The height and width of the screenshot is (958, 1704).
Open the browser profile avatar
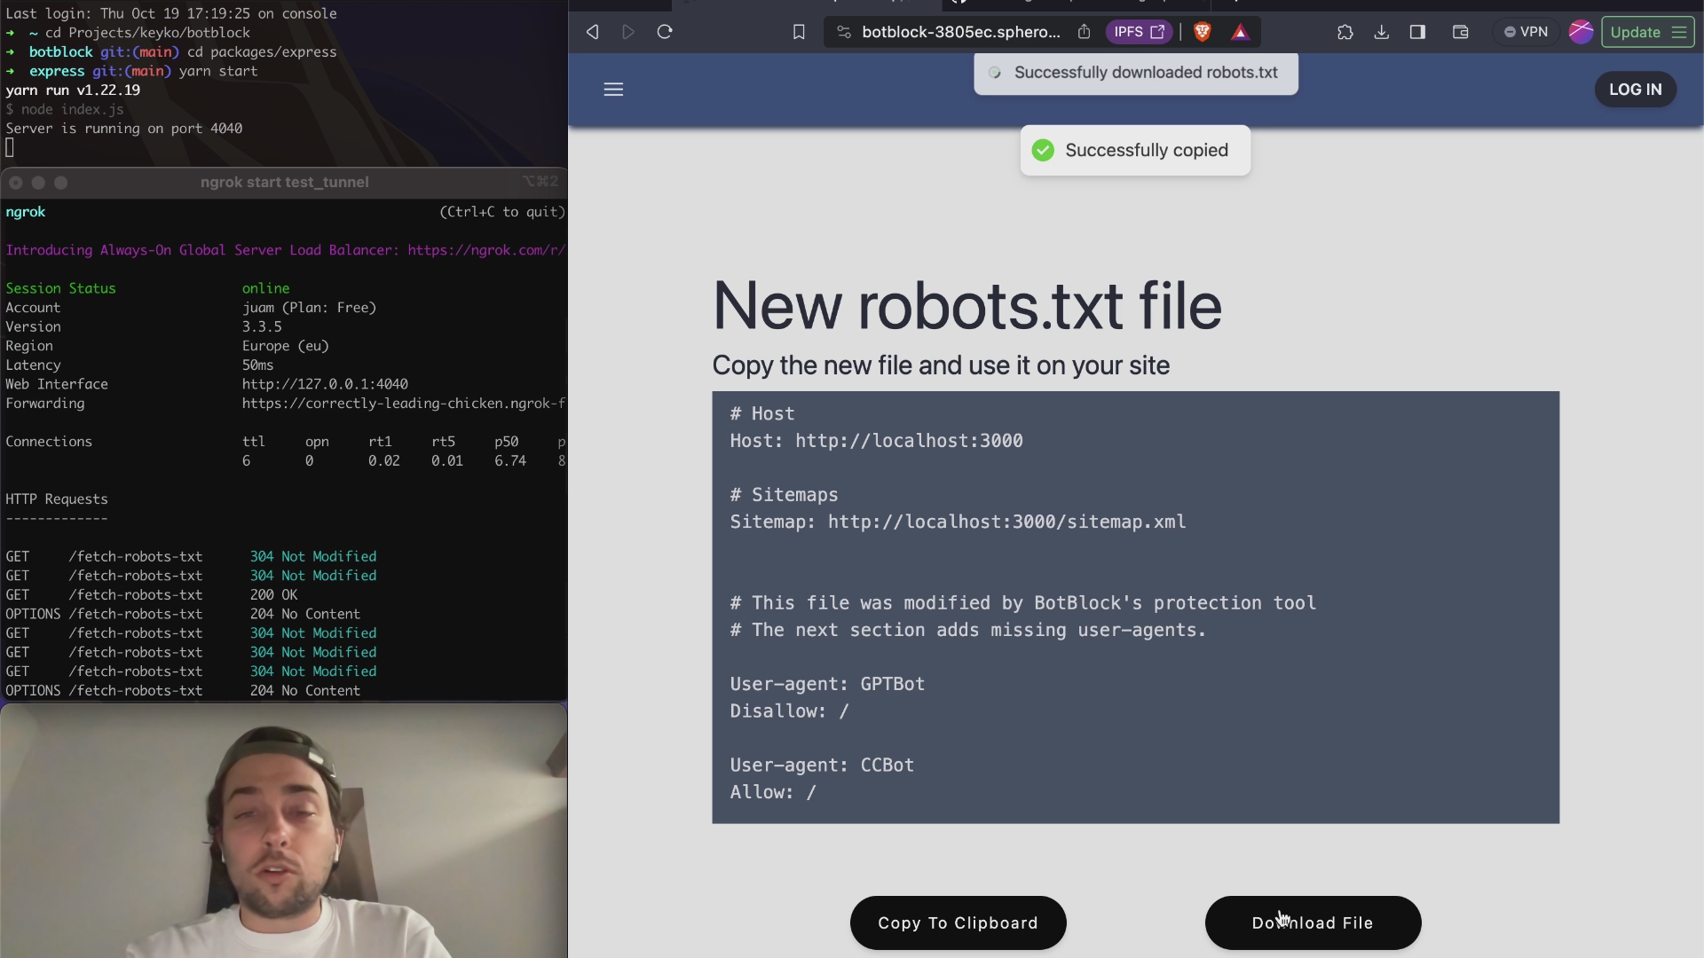coord(1581,32)
